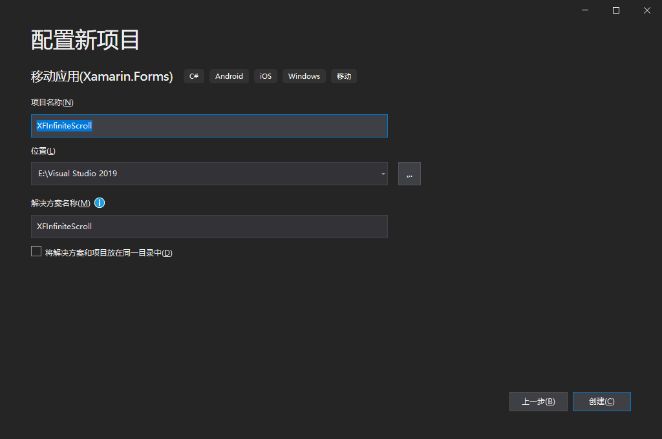Click the Windows platform tag
The width and height of the screenshot is (662, 439).
[304, 76]
